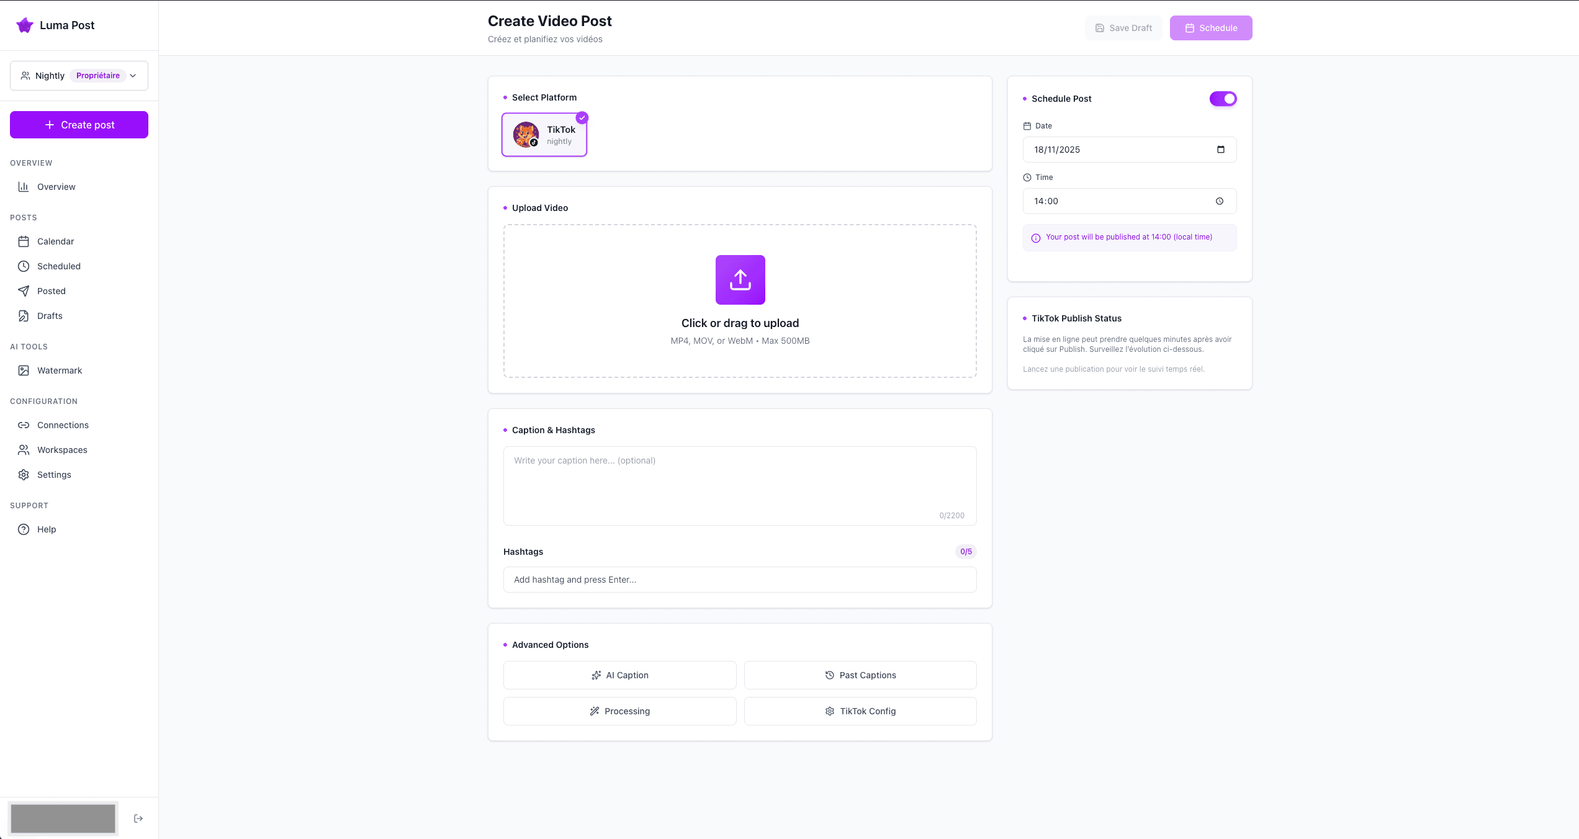Disable the Schedule Post toggle
The image size is (1579, 839).
point(1223,98)
